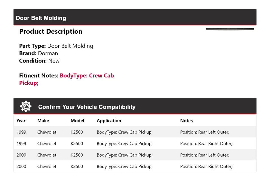
Task: Select the 2000 Rear Left Outer row
Action: tap(135, 155)
